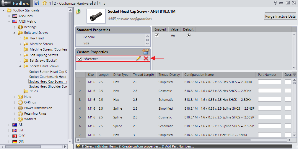Add a new custom property icon
The width and height of the screenshot is (298, 149).
click(145, 52)
